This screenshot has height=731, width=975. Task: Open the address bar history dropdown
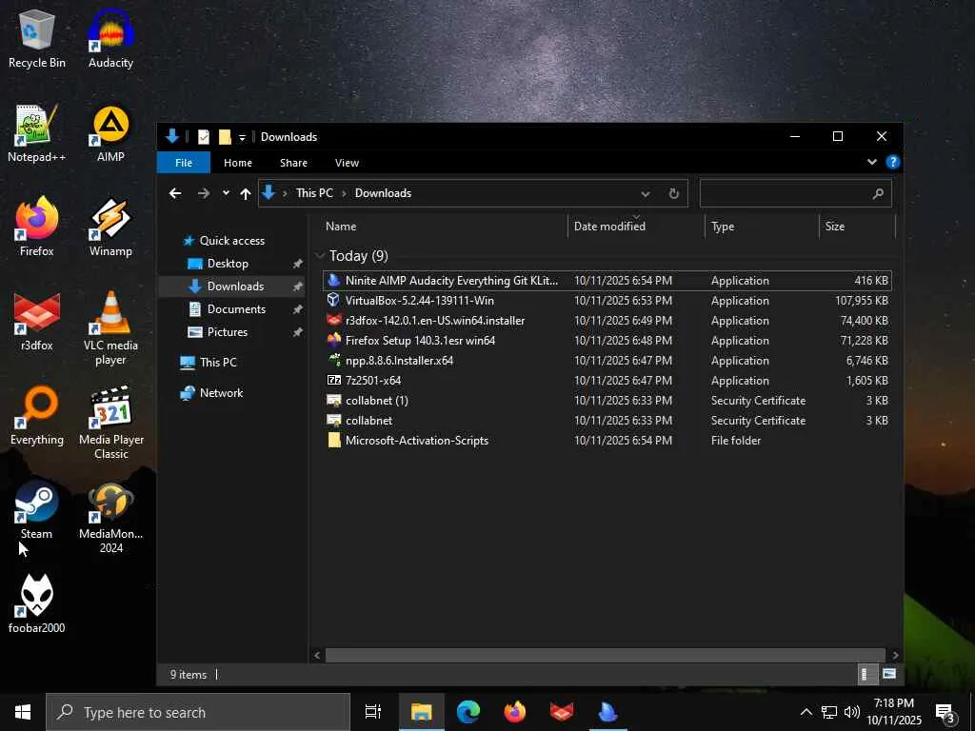646,193
